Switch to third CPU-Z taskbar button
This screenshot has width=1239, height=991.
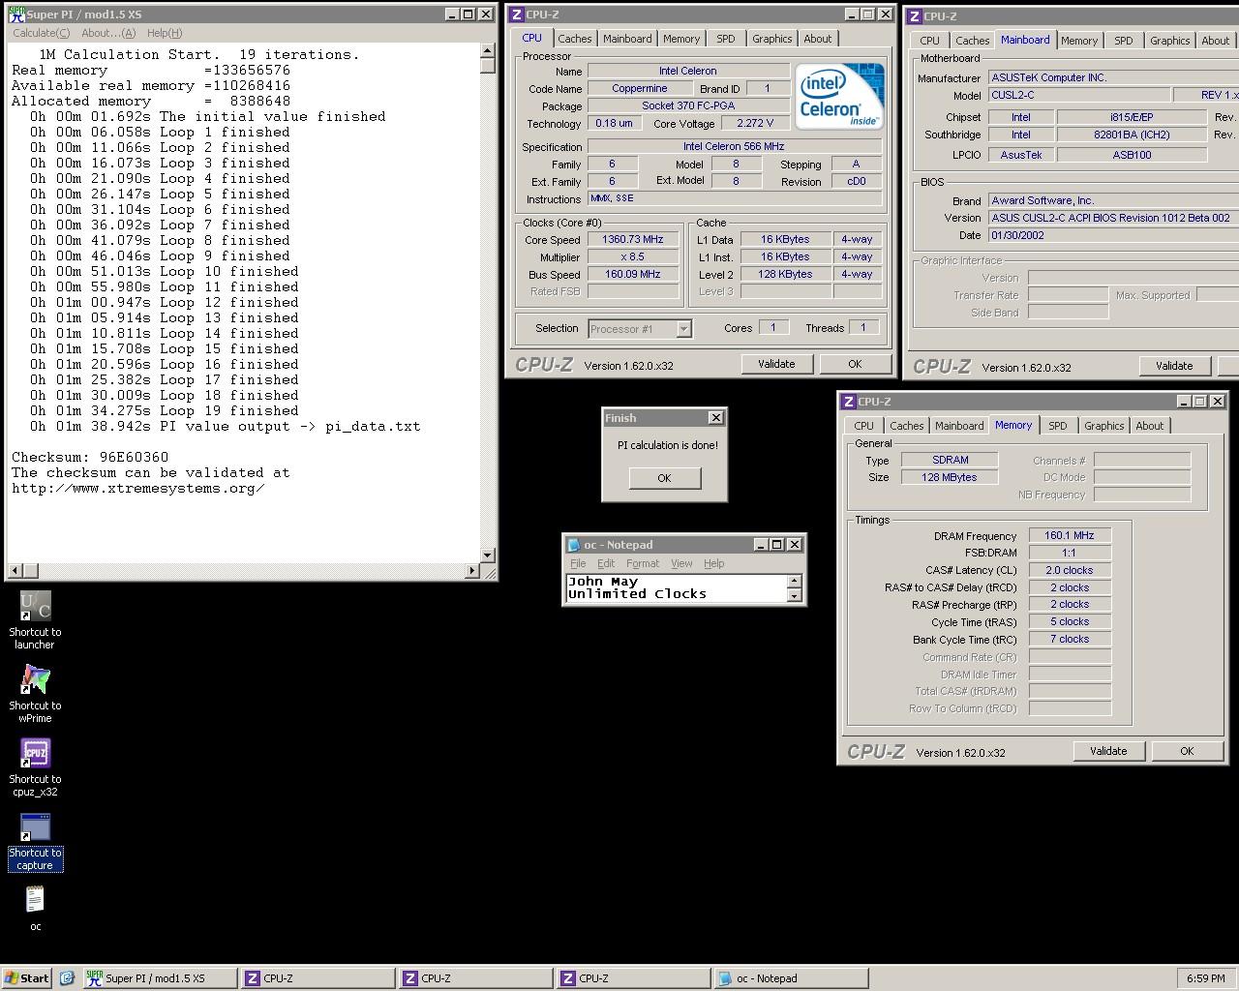click(632, 978)
